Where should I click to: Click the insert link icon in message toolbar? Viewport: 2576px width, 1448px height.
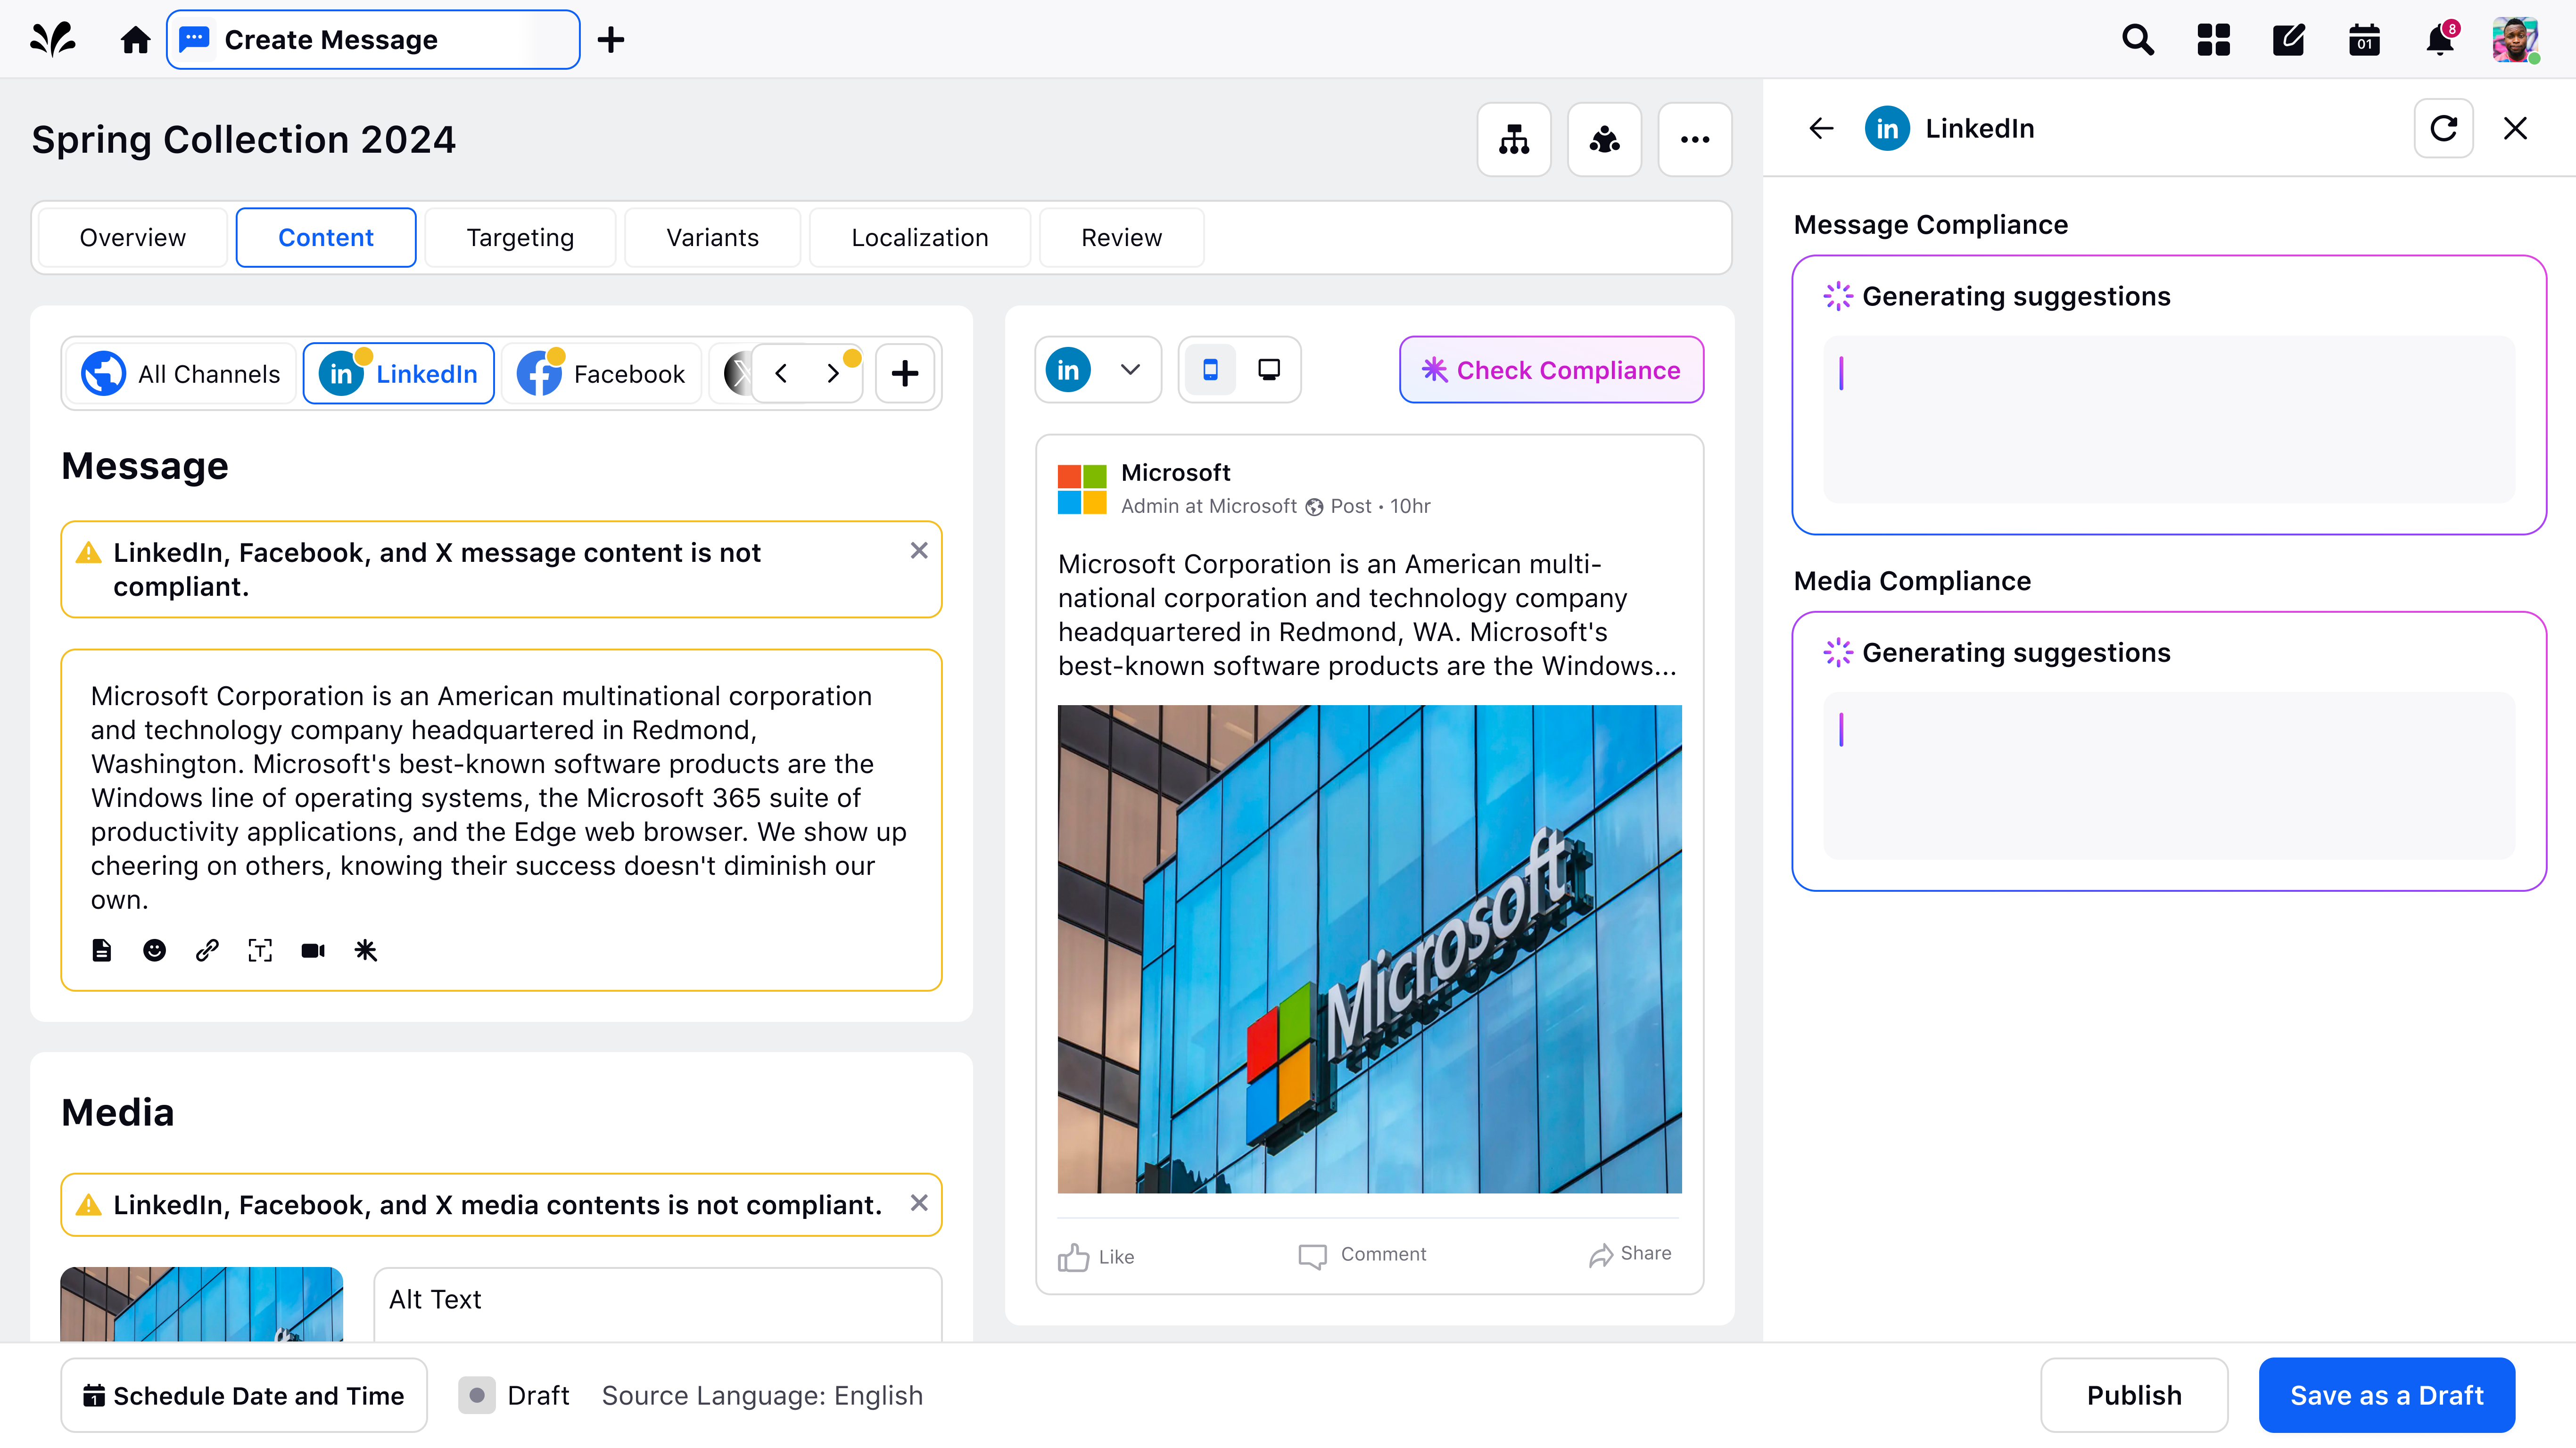click(207, 950)
